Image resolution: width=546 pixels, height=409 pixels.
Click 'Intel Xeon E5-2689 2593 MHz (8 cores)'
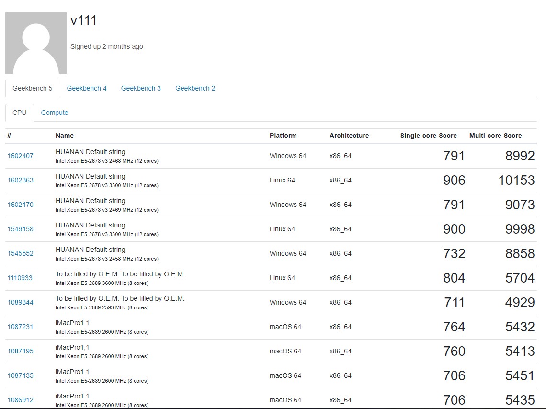pos(102,307)
